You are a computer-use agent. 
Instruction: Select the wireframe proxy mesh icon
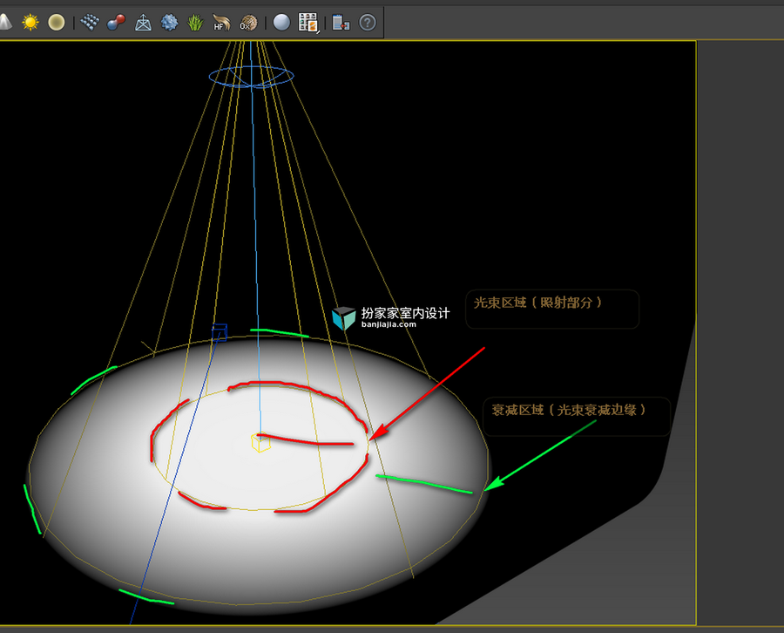coord(143,23)
